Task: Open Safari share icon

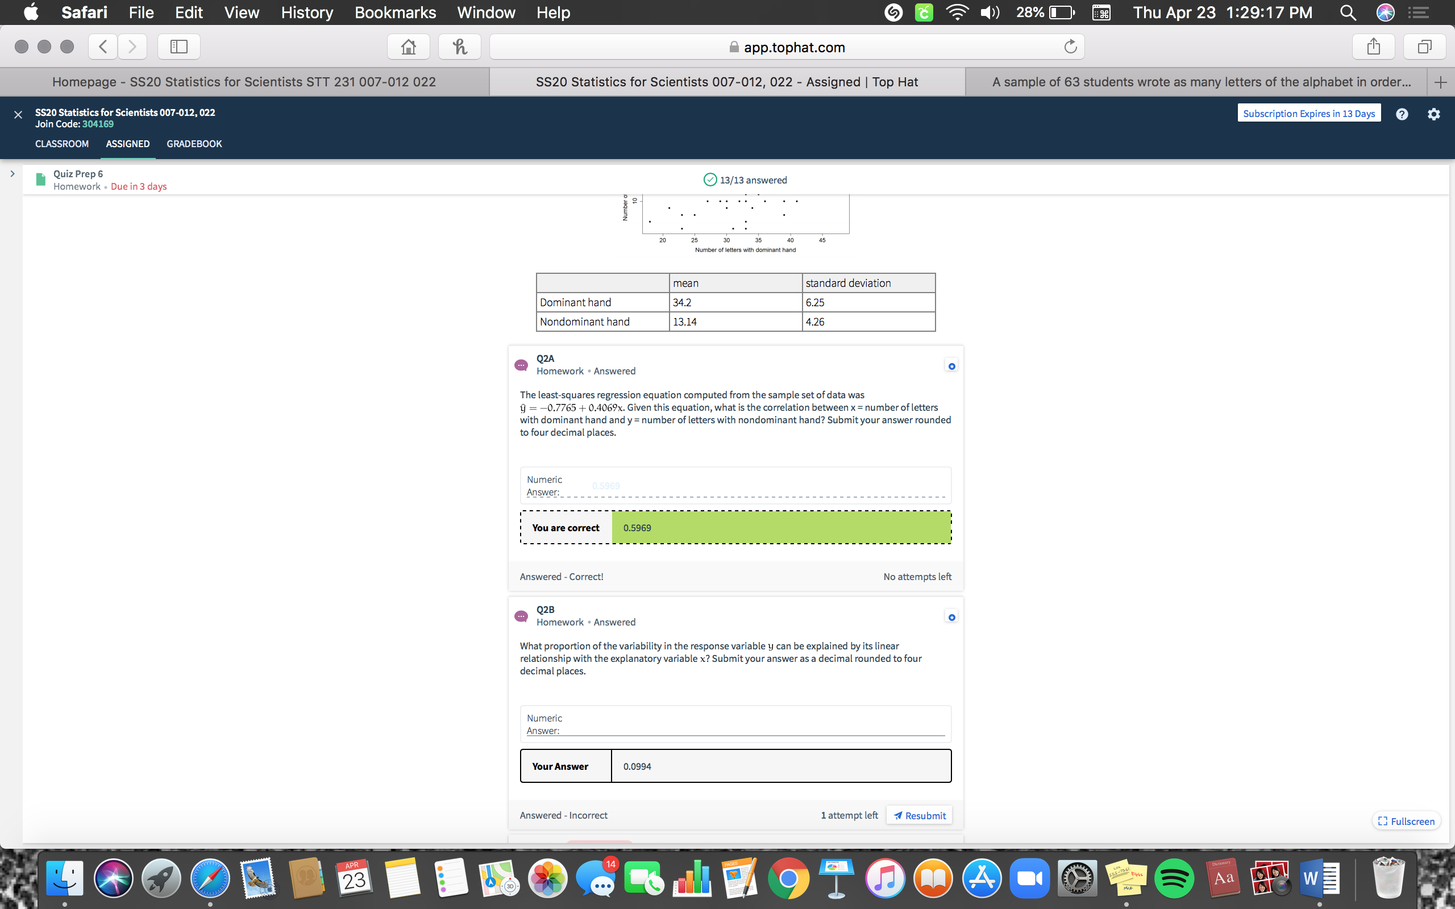Action: tap(1373, 47)
